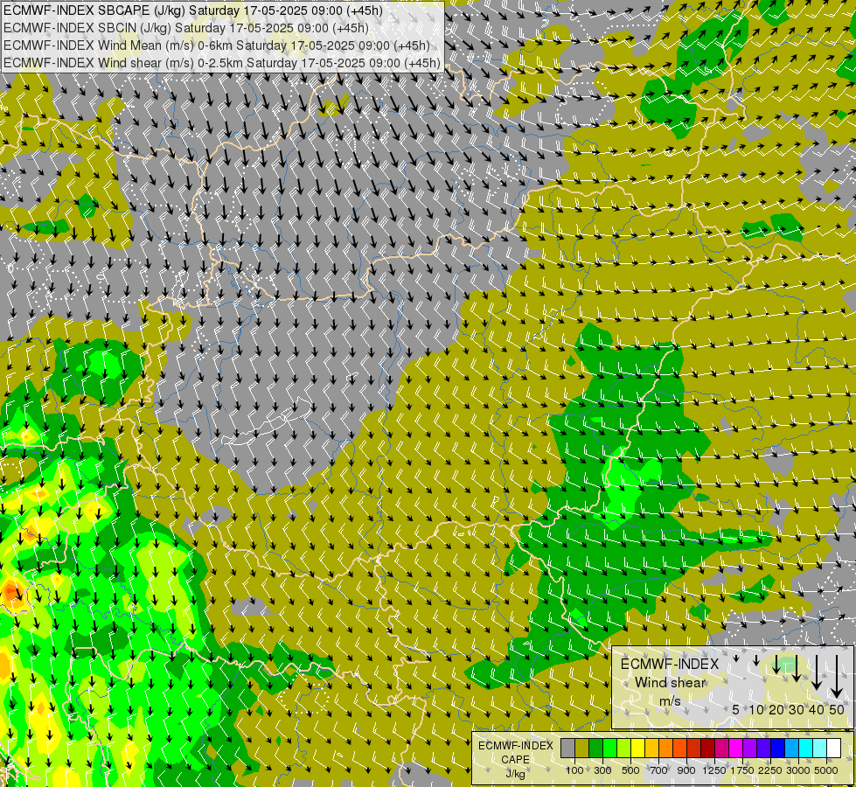Screen dimensions: 856x787
Task: Click the 40 m/s wind shear arrow
Action: [x=817, y=672]
